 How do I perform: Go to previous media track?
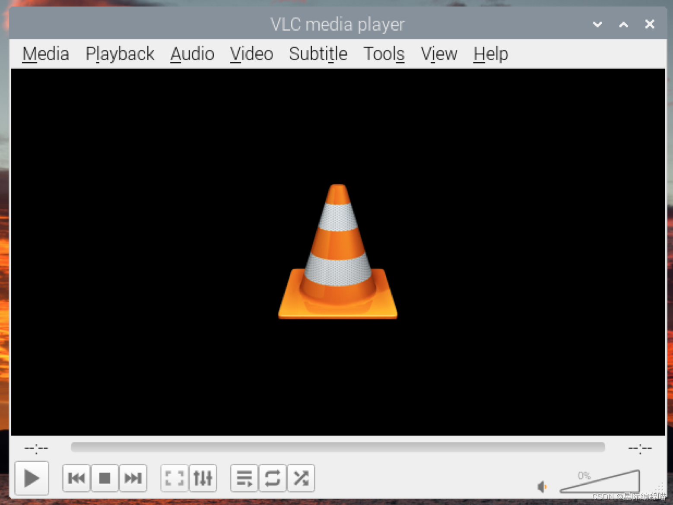click(x=76, y=478)
